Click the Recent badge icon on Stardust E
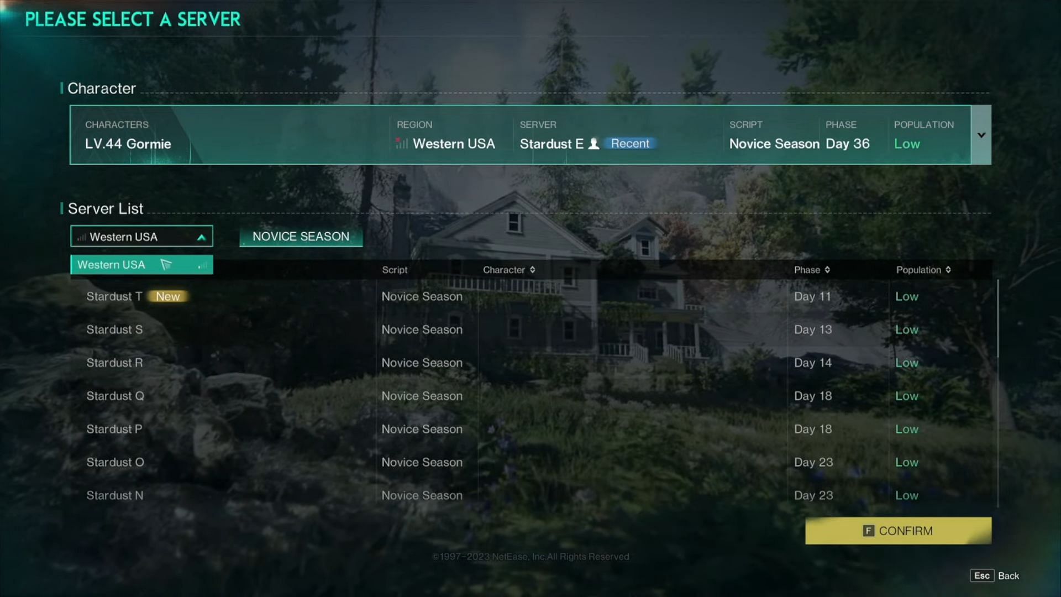This screenshot has width=1061, height=597. click(629, 144)
